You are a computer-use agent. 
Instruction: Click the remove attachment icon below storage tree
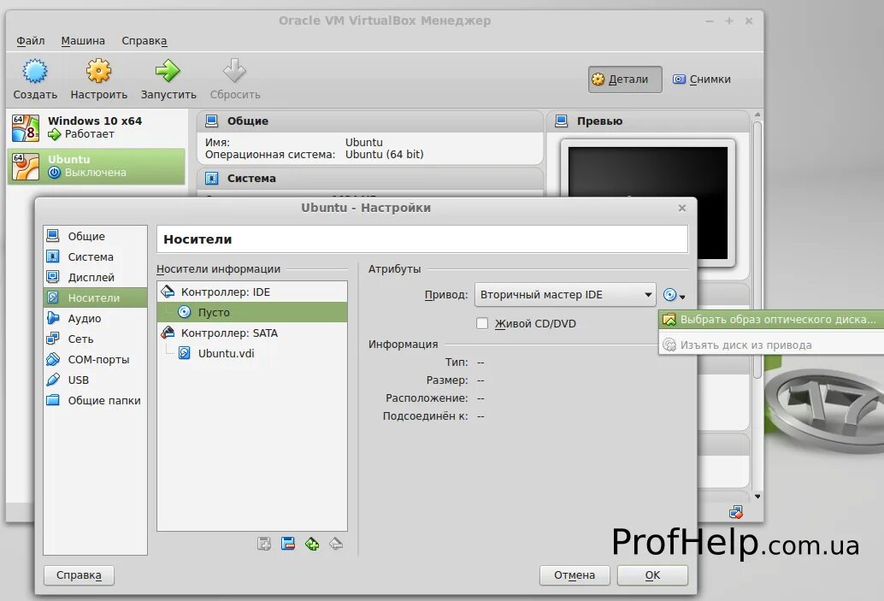(x=288, y=544)
